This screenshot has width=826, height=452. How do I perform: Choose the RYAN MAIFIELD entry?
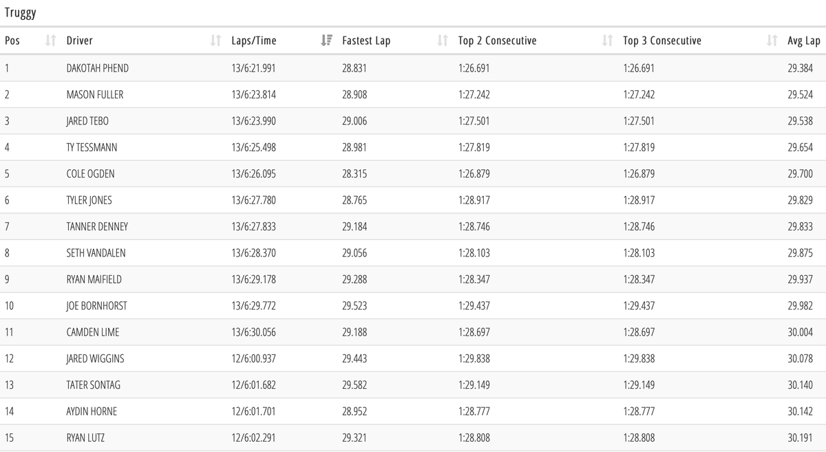click(x=93, y=279)
